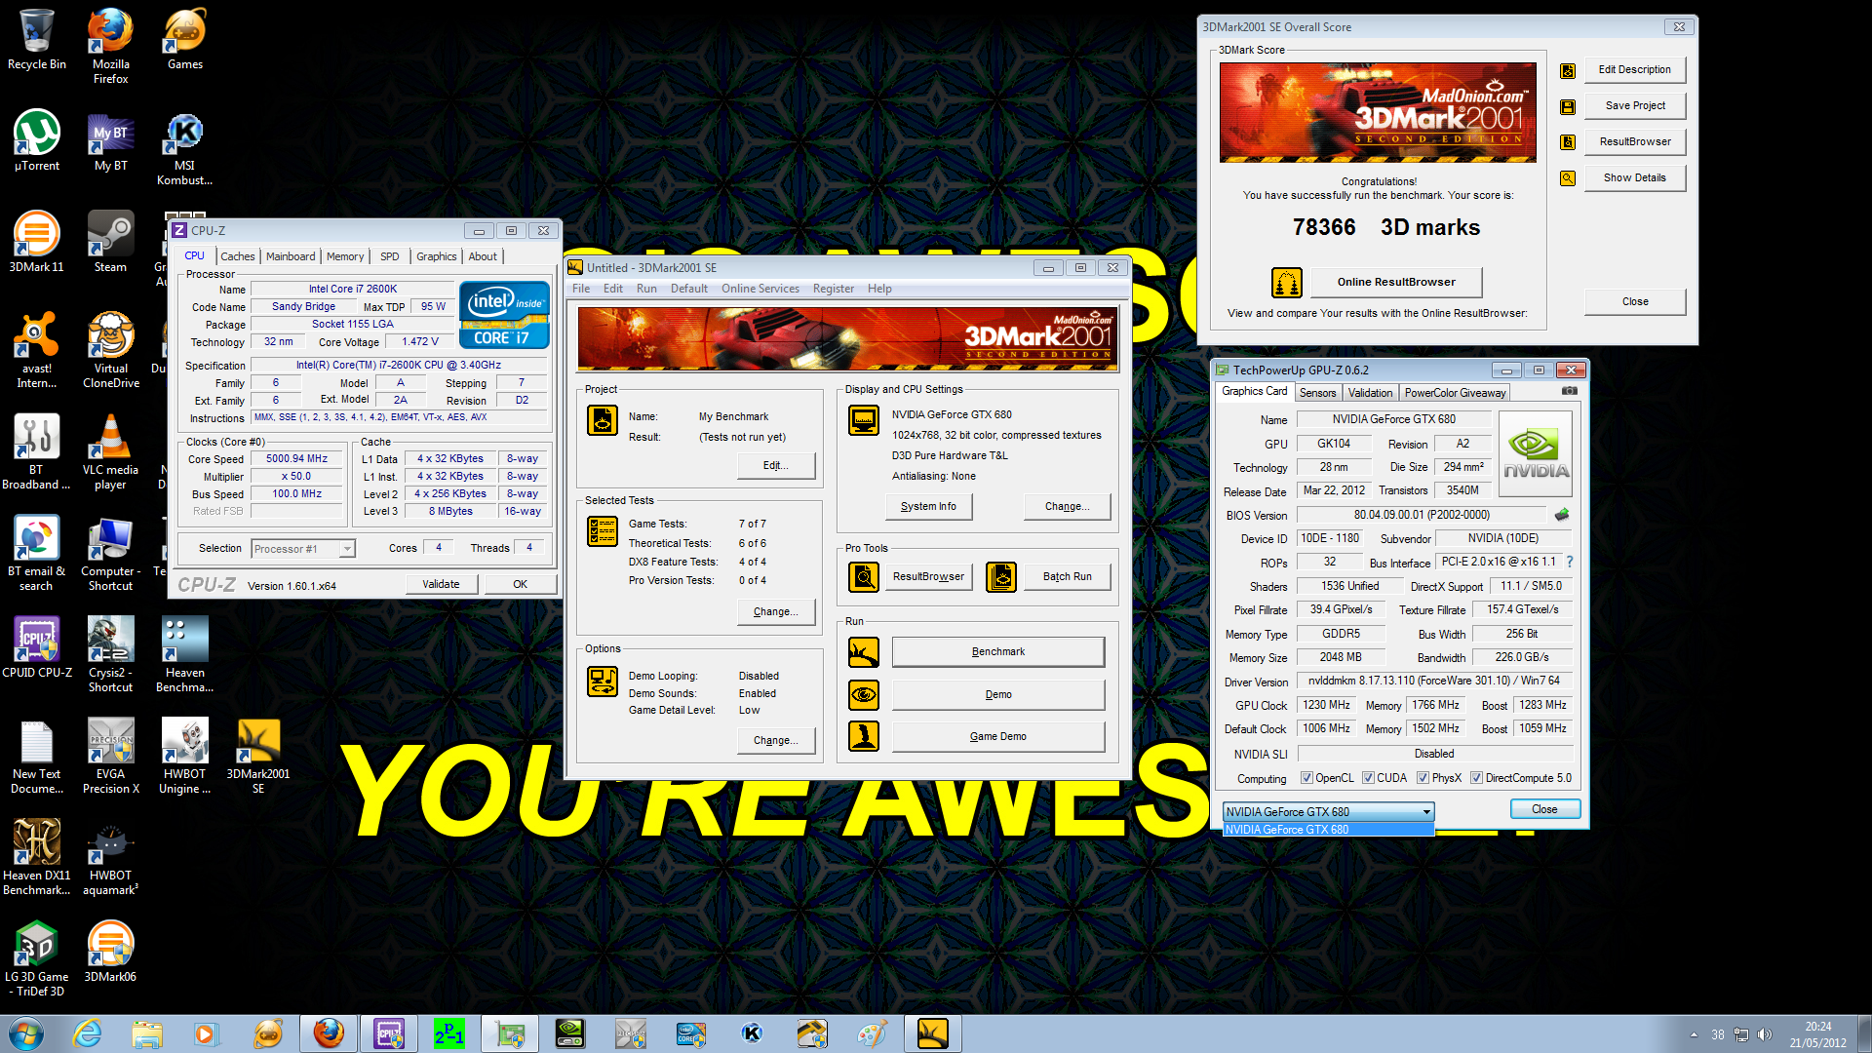Switch to the Sensors tab in GPU-Z
The height and width of the screenshot is (1053, 1872).
pyautogui.click(x=1317, y=393)
